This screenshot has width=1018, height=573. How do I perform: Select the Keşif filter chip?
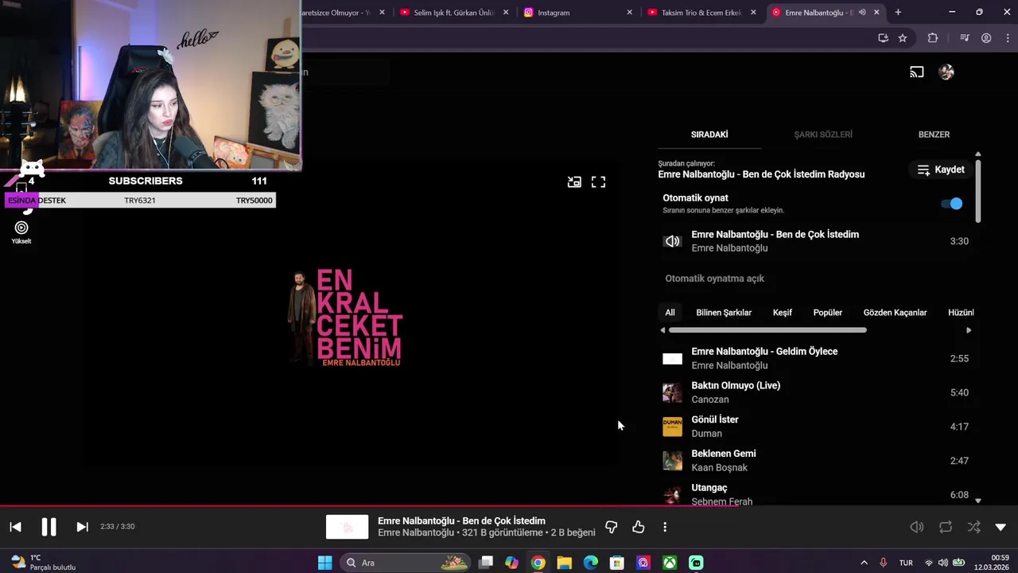tap(783, 313)
